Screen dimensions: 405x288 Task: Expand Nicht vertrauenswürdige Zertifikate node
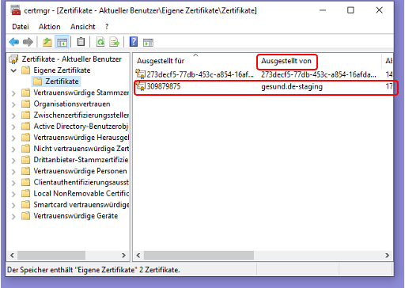[13, 149]
